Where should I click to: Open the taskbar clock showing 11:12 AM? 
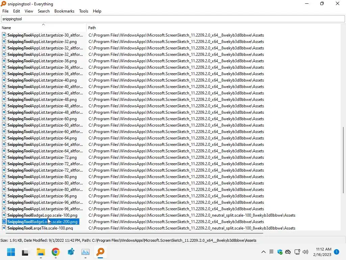322,252
